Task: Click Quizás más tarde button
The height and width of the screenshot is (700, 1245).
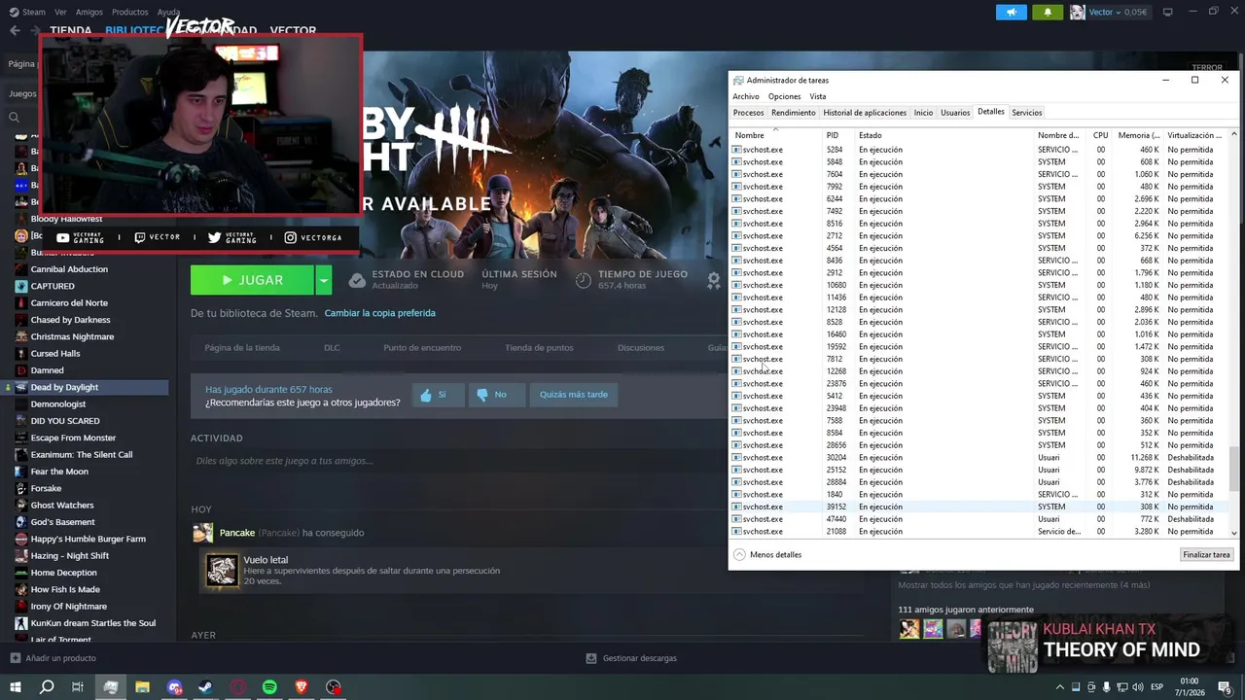Action: pyautogui.click(x=574, y=395)
